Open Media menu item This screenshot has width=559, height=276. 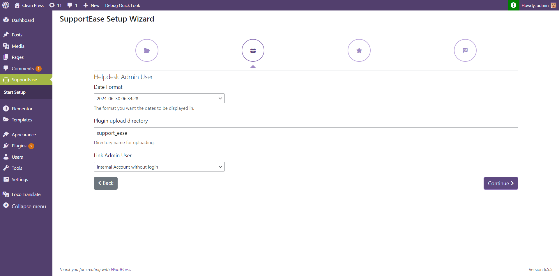[26, 46]
